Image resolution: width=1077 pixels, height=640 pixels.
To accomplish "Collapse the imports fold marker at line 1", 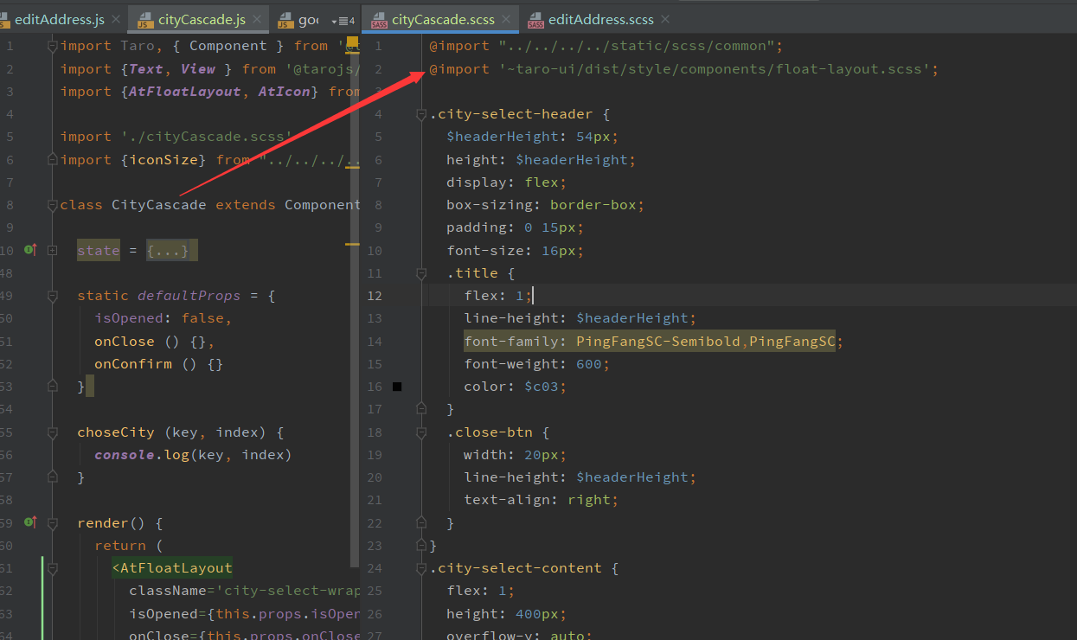I will 53,46.
